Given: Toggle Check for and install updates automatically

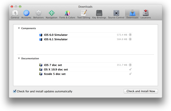Looking at the screenshot, I should (15, 91).
